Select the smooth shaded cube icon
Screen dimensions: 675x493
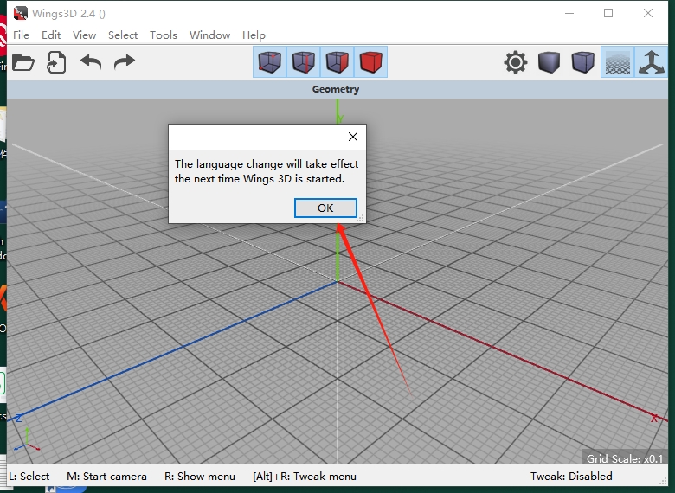coord(583,62)
